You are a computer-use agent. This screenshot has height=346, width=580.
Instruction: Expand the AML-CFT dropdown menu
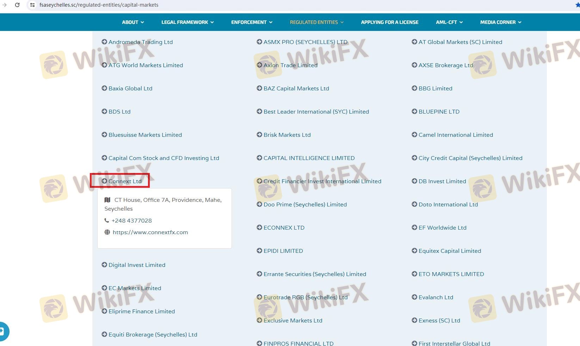click(449, 22)
